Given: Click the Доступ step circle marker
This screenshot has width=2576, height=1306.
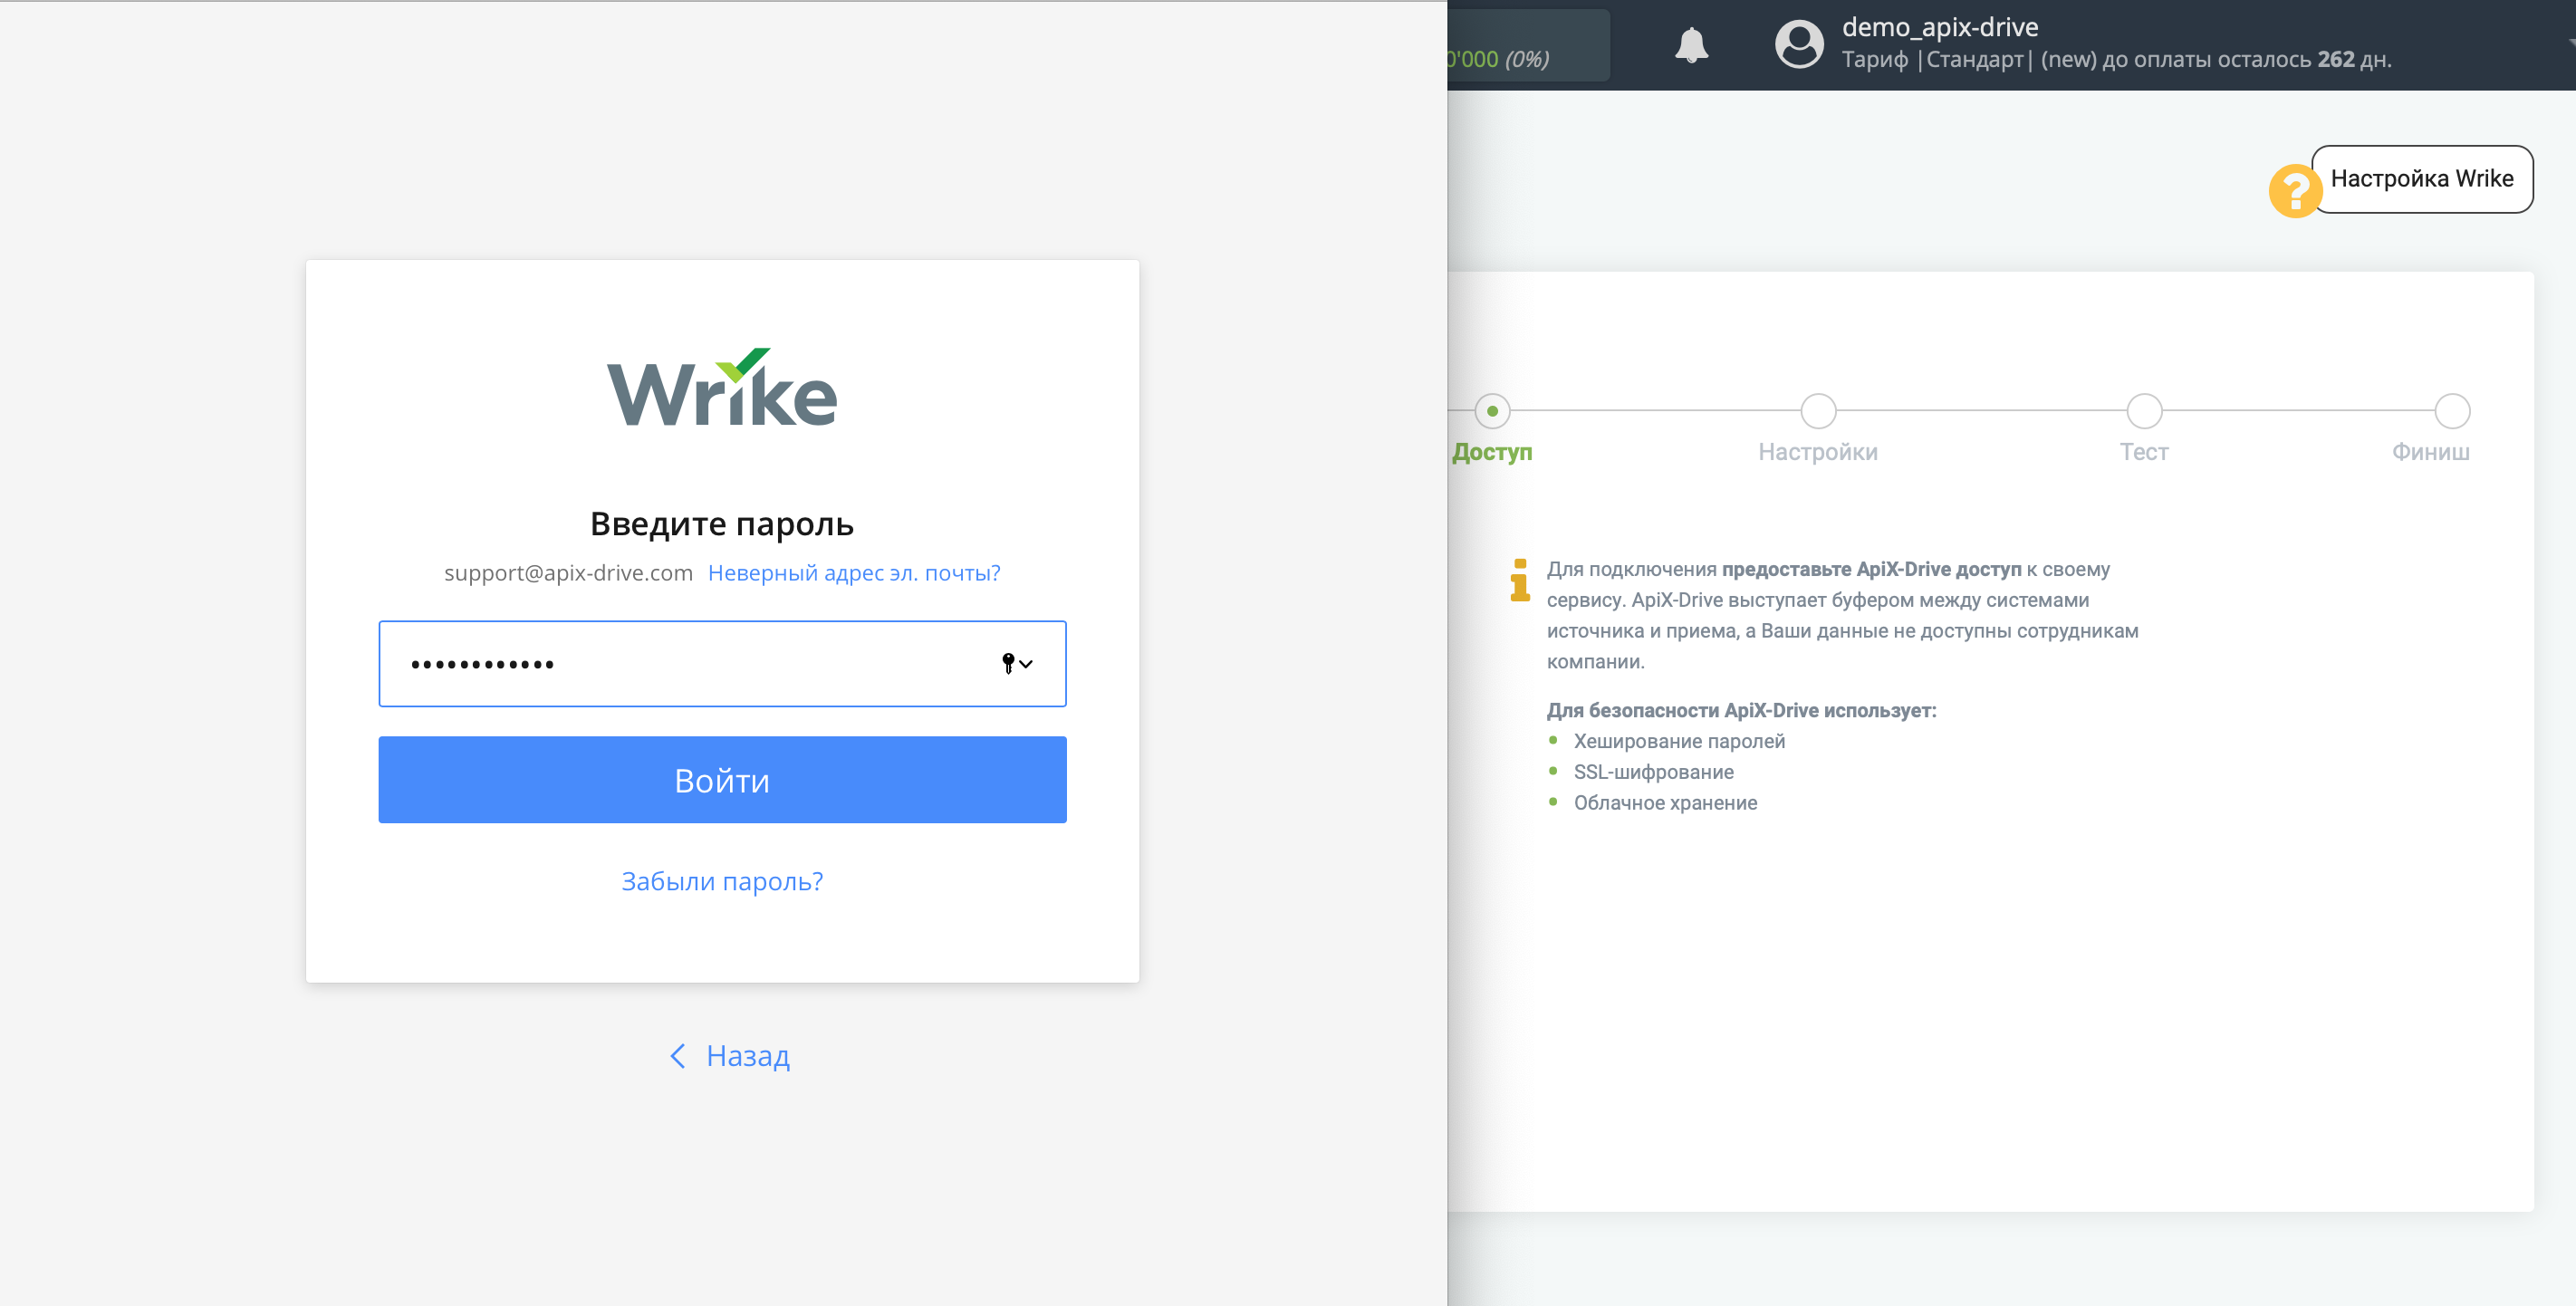Looking at the screenshot, I should [x=1492, y=411].
